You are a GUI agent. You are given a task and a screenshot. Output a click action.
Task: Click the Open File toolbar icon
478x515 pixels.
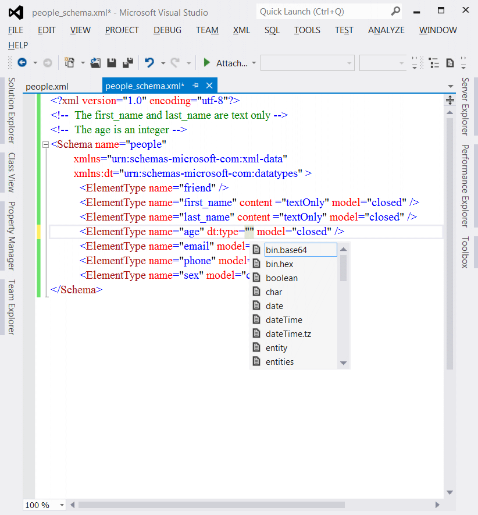click(x=95, y=62)
